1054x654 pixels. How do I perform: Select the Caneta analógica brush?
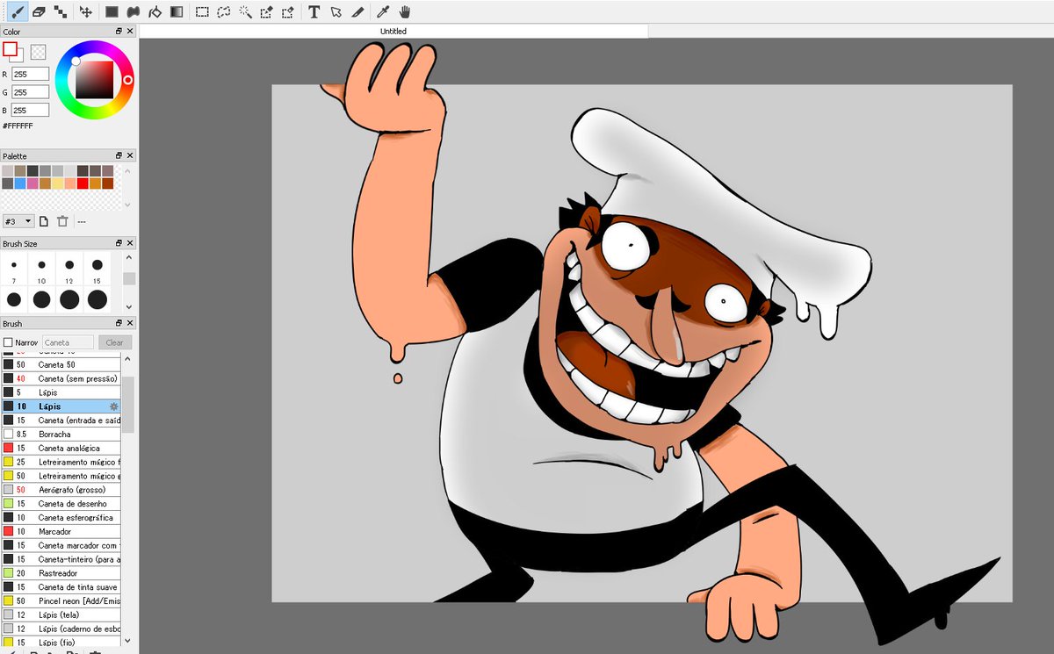click(60, 448)
